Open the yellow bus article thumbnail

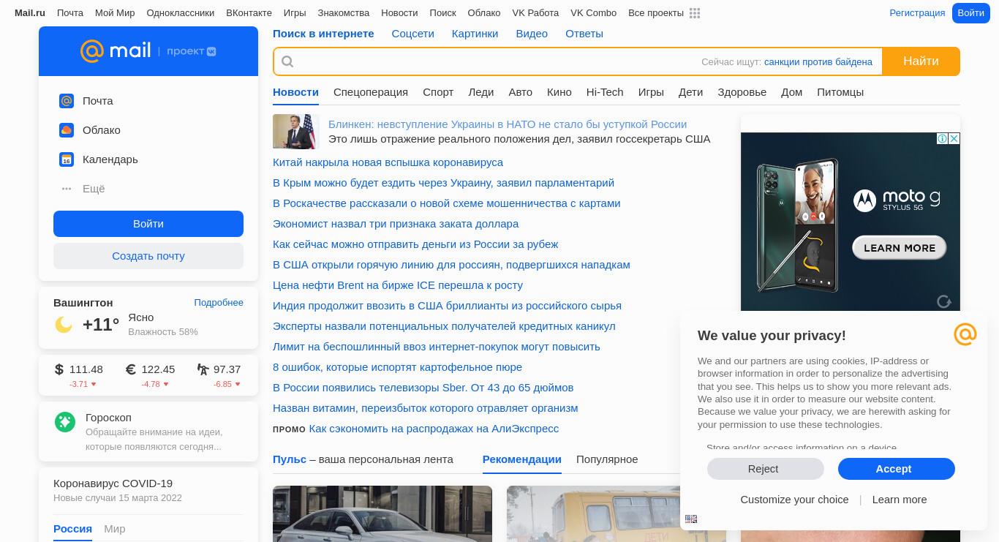tap(617, 513)
